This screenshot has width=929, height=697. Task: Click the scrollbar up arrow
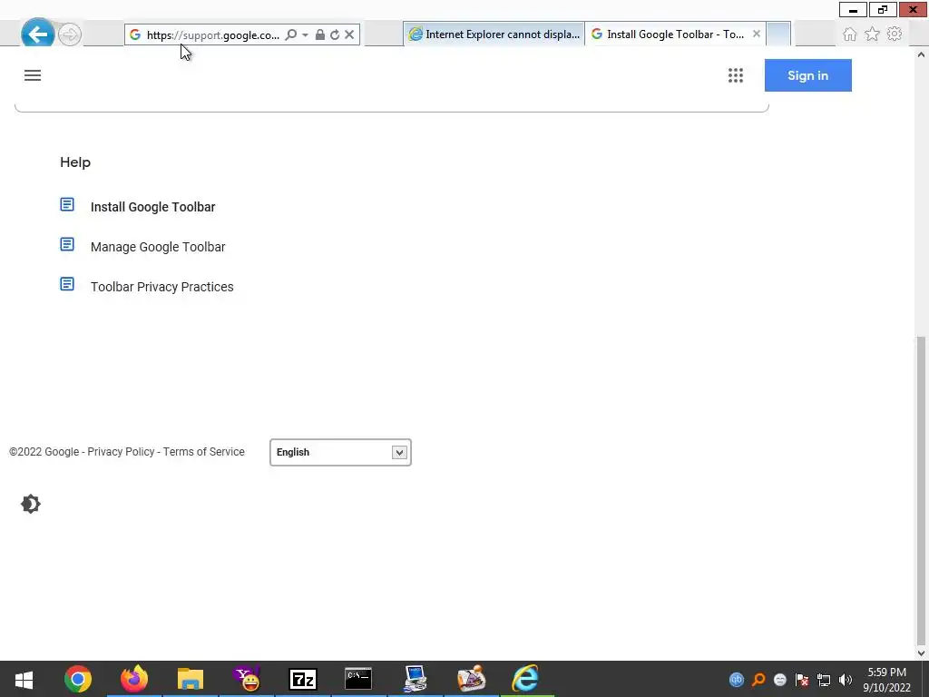coord(921,54)
